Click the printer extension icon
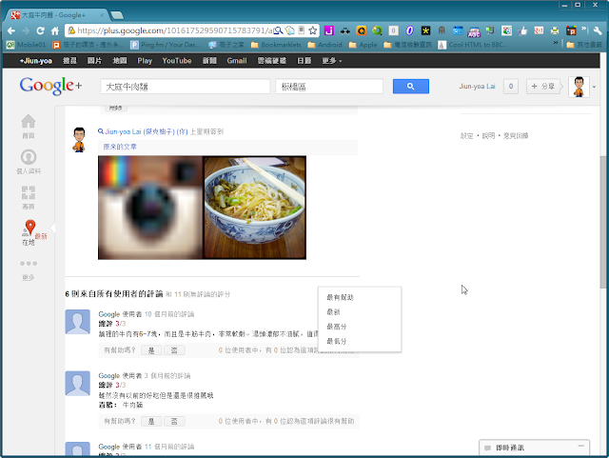 pyautogui.click(x=555, y=30)
